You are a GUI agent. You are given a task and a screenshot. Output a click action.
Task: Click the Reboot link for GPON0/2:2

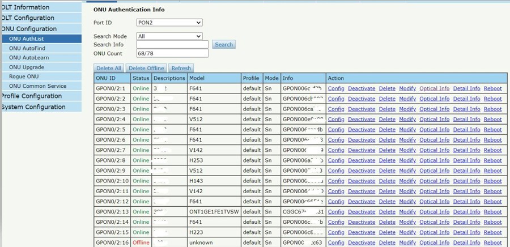pyautogui.click(x=493, y=99)
